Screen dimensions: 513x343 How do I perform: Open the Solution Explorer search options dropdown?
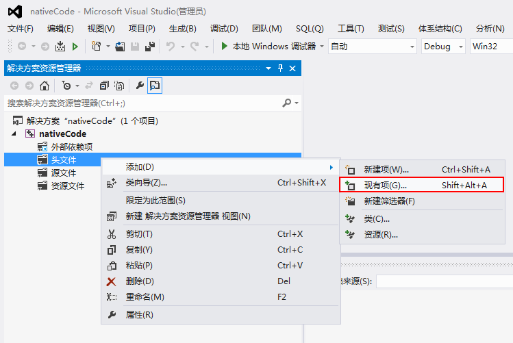tap(297, 103)
